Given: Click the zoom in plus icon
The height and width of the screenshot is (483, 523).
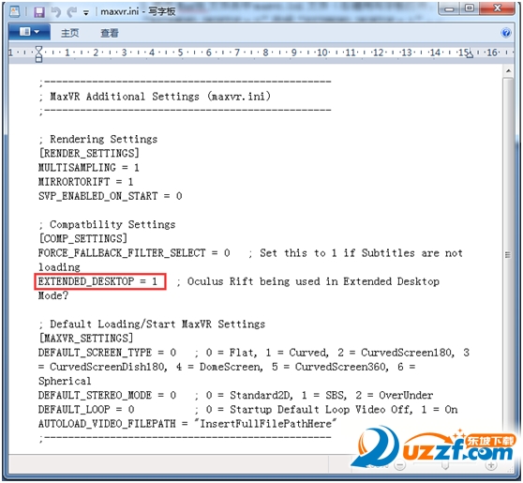Looking at the screenshot, I should [x=490, y=465].
